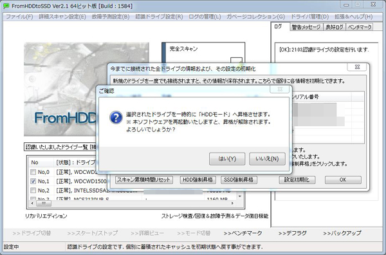
Task: Close the drive initialization dialog
Action: [x=357, y=67]
